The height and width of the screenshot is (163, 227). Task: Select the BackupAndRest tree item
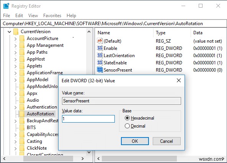pyautogui.click(x=42, y=121)
